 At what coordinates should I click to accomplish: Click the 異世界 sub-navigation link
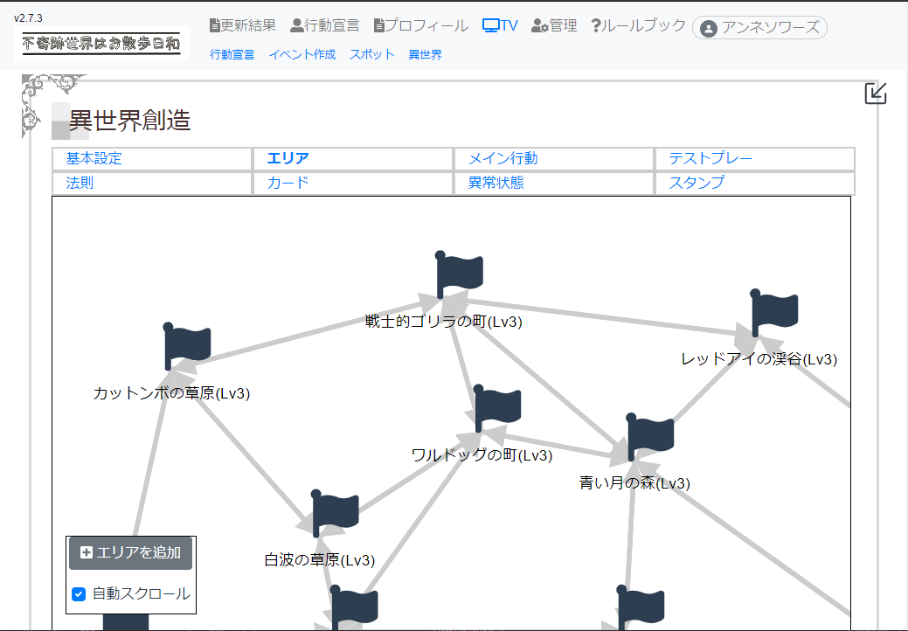click(x=425, y=54)
